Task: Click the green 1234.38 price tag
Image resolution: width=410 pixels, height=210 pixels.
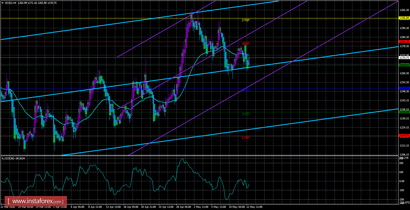Action: pos(405,112)
